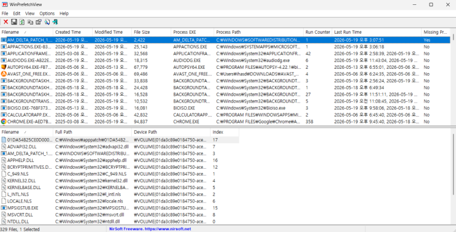Click the Missing Pr... column header
The height and width of the screenshot is (232, 456).
[x=436, y=32]
